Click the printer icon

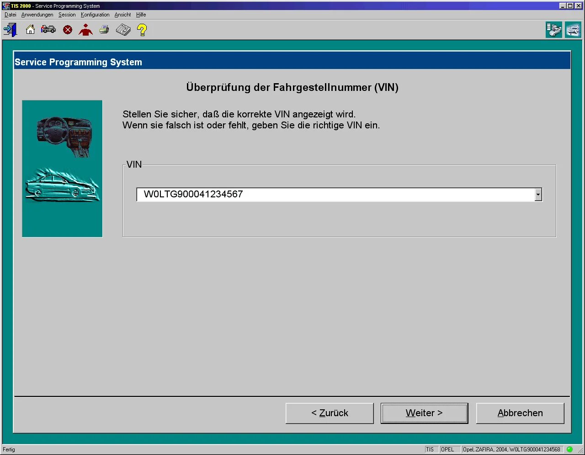[x=105, y=30]
